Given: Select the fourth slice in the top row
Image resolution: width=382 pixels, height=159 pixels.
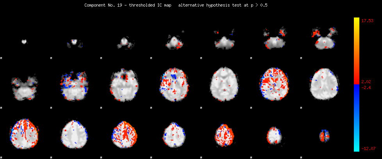Looking at the screenshot, I should click(175, 41).
